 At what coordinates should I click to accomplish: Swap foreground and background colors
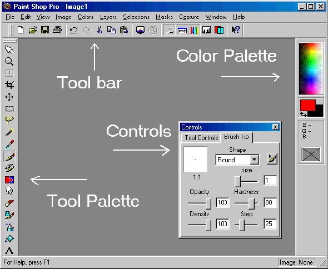(303, 114)
